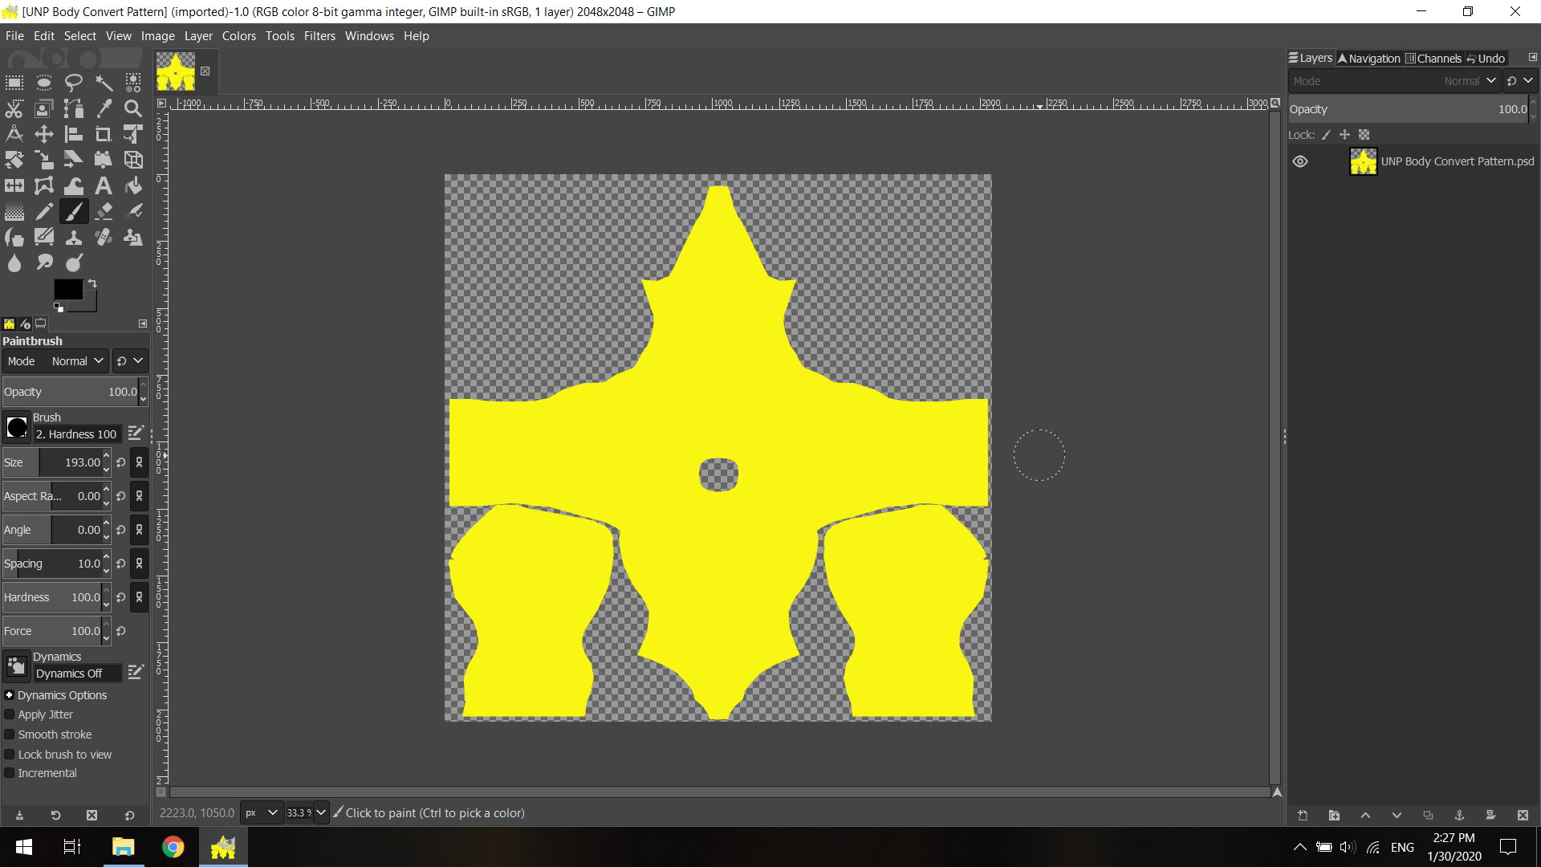Select the Warp Transform tool

74,185
